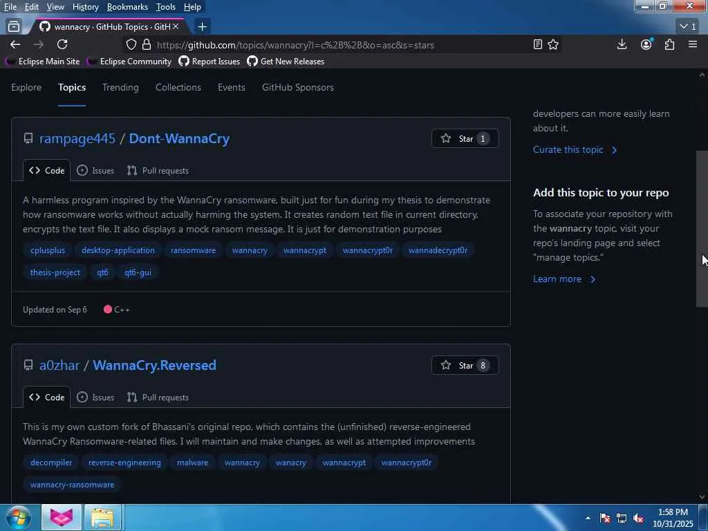
Task: Open Pull requests in Dont-WannaCry card
Action: pyautogui.click(x=158, y=171)
